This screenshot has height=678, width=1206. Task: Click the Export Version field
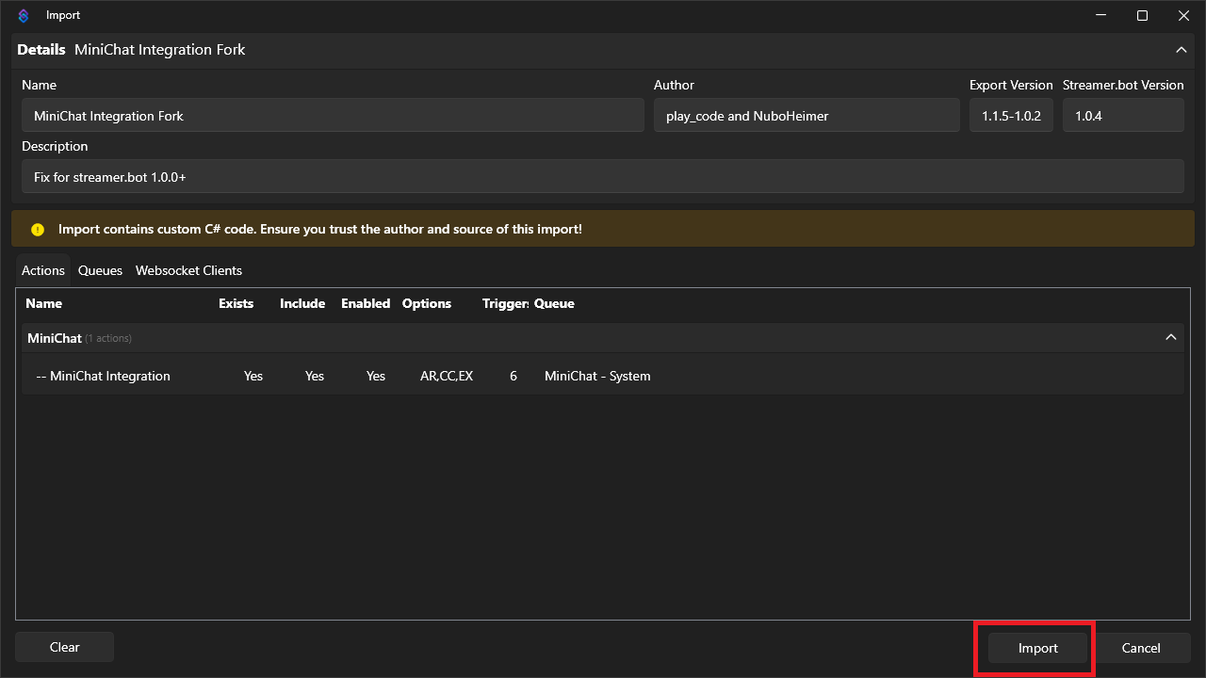tap(1011, 116)
